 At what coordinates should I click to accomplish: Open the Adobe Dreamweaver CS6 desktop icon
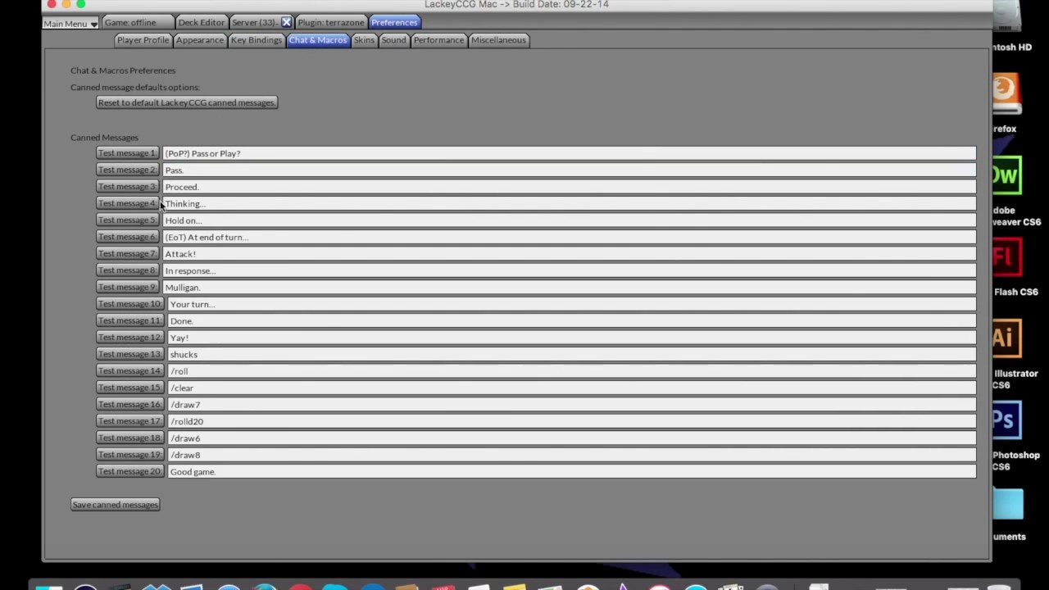(x=1007, y=175)
